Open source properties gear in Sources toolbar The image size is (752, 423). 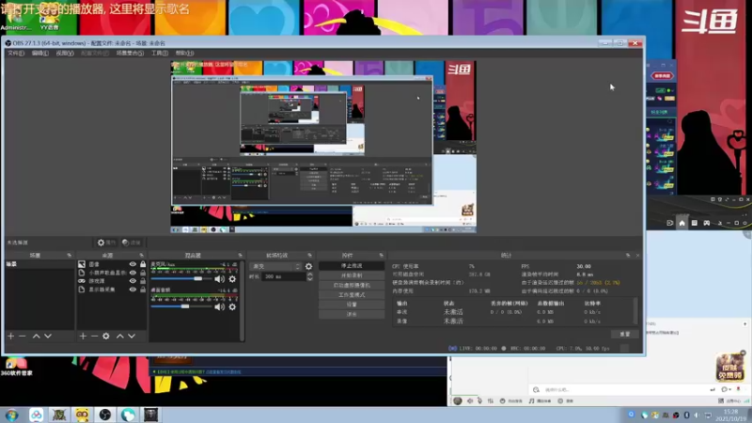106,337
